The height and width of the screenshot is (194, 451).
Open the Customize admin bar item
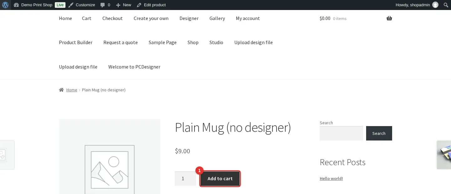point(82,5)
